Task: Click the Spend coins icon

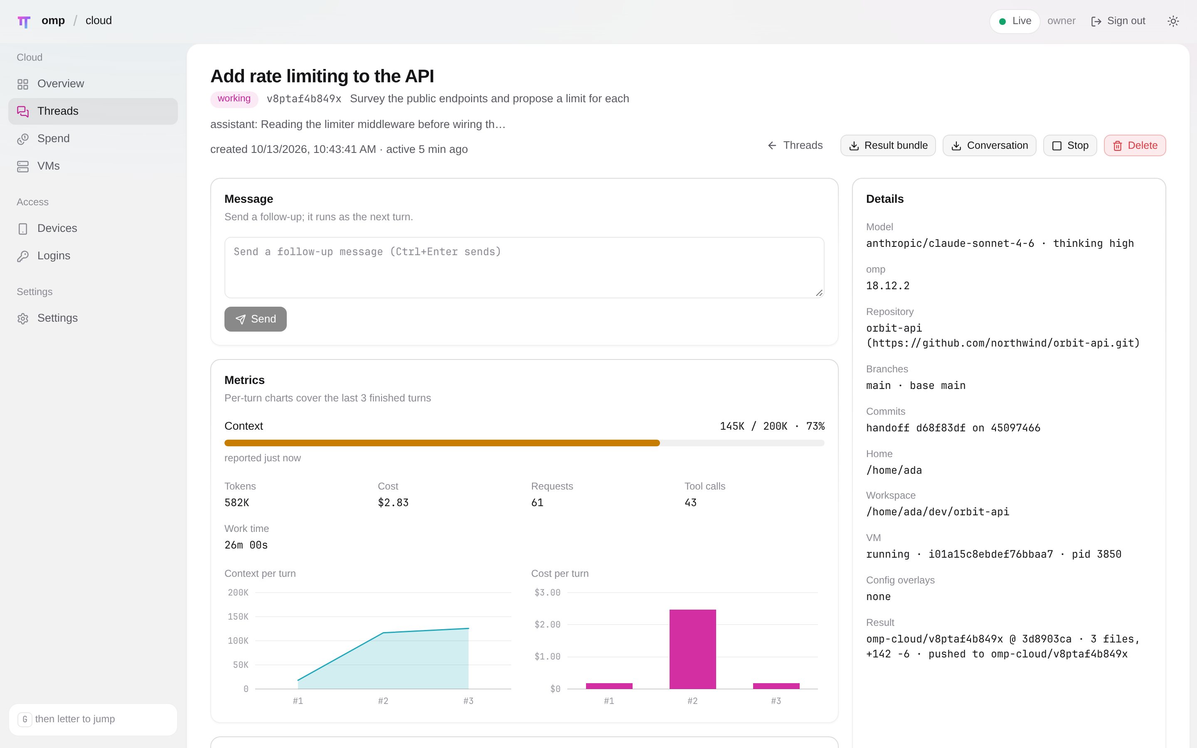Action: point(23,139)
